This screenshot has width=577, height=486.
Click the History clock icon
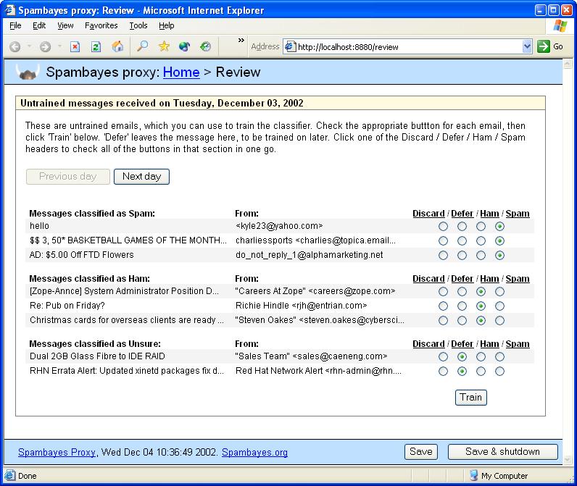click(206, 46)
